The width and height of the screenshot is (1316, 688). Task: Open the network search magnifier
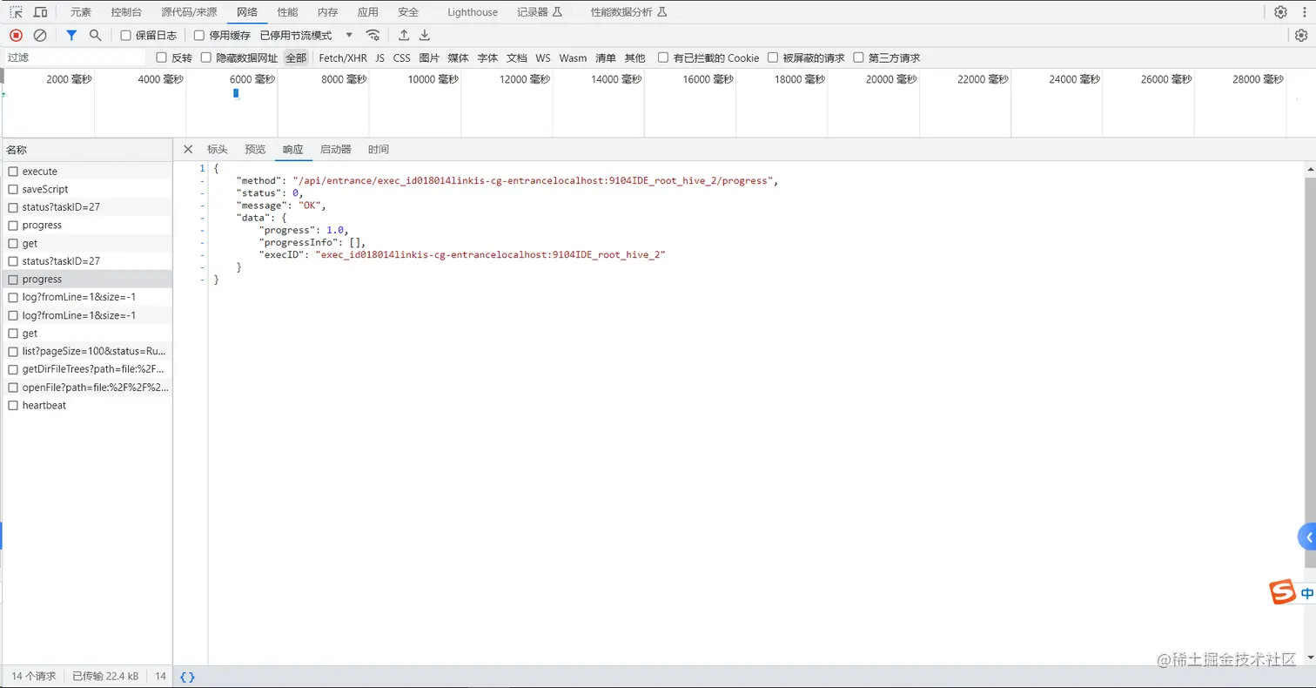tap(96, 35)
